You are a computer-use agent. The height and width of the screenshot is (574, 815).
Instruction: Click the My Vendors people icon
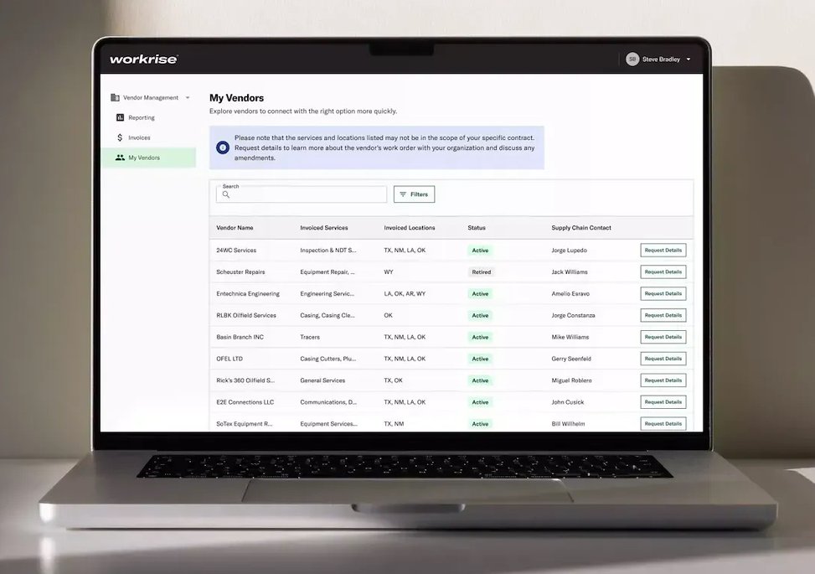(x=120, y=158)
